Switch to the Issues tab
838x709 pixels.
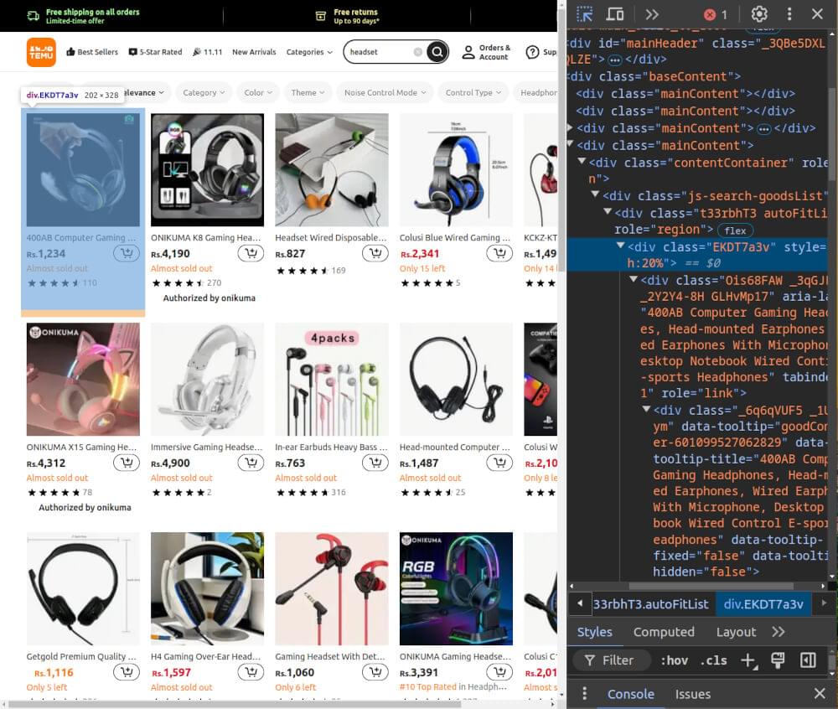692,694
